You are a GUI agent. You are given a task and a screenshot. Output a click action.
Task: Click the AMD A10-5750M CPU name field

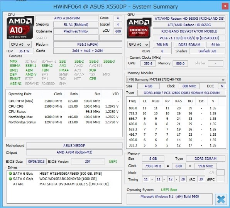67,18
